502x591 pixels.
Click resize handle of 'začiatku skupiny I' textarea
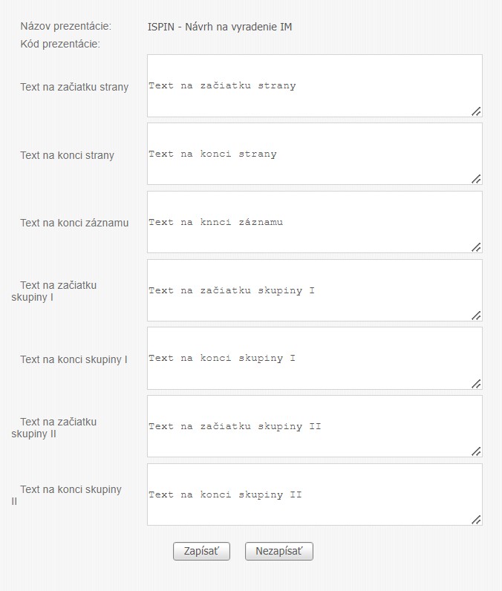pyautogui.click(x=476, y=316)
